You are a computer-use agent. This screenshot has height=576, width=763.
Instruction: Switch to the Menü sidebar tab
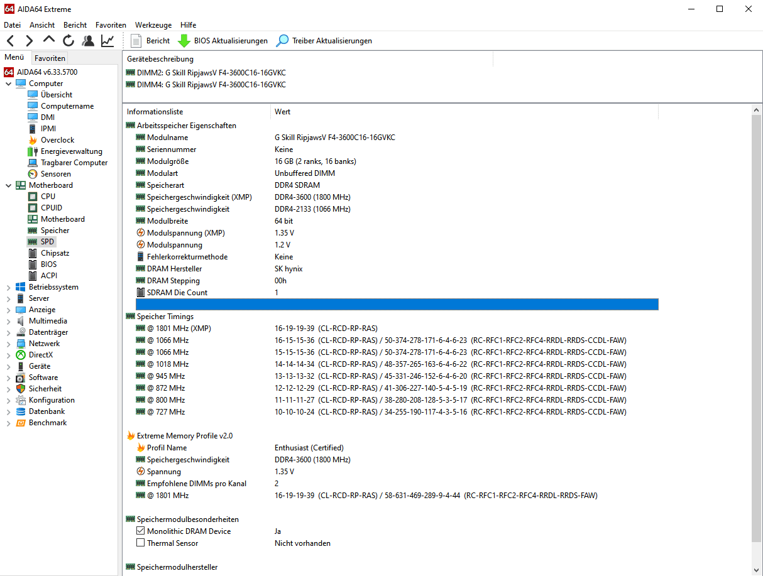click(14, 57)
